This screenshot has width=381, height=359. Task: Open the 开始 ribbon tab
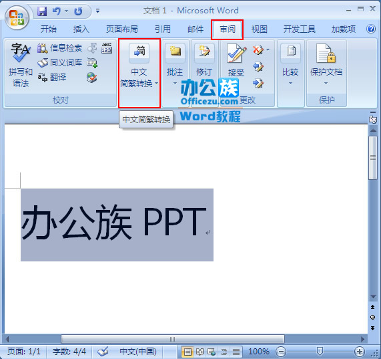pyautogui.click(x=48, y=29)
